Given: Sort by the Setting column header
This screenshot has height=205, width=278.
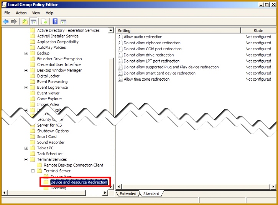Looking at the screenshot, I should pyautogui.click(x=178, y=31).
